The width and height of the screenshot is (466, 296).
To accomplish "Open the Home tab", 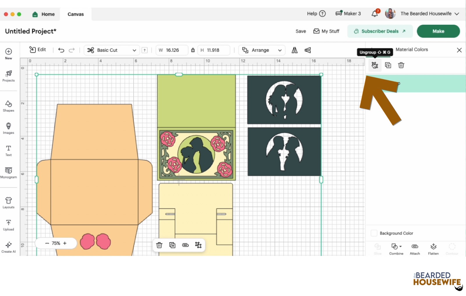I will [44, 14].
